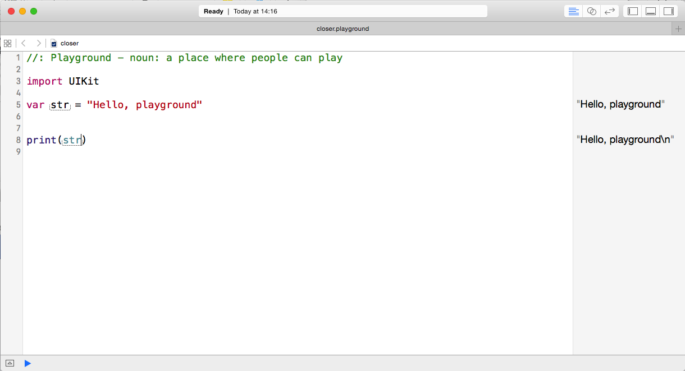The width and height of the screenshot is (685, 371).
Task: Add a new tab with plus button
Action: coord(678,29)
